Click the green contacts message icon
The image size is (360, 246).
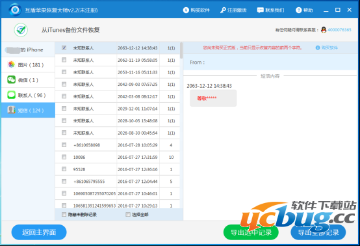(x=11, y=95)
